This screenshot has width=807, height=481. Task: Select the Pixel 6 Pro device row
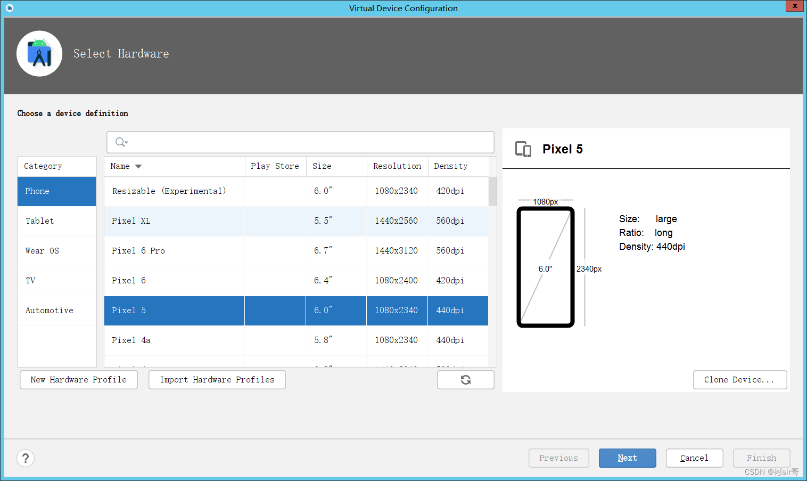296,251
